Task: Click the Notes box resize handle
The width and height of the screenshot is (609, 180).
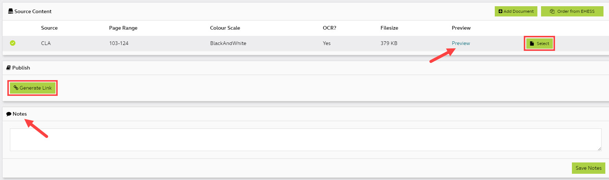Action: click(599, 149)
